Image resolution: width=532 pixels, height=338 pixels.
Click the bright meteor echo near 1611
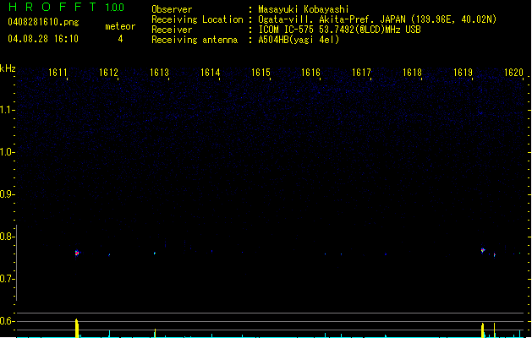pyautogui.click(x=77, y=253)
